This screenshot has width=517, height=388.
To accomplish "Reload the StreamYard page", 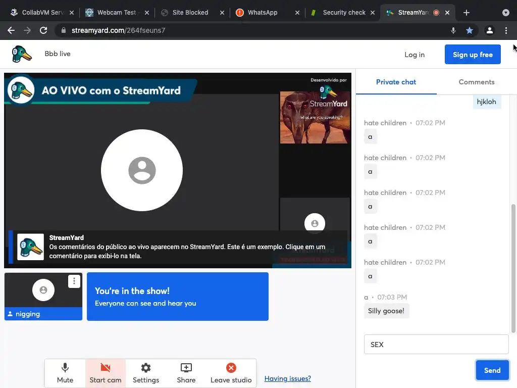I will coord(43,30).
